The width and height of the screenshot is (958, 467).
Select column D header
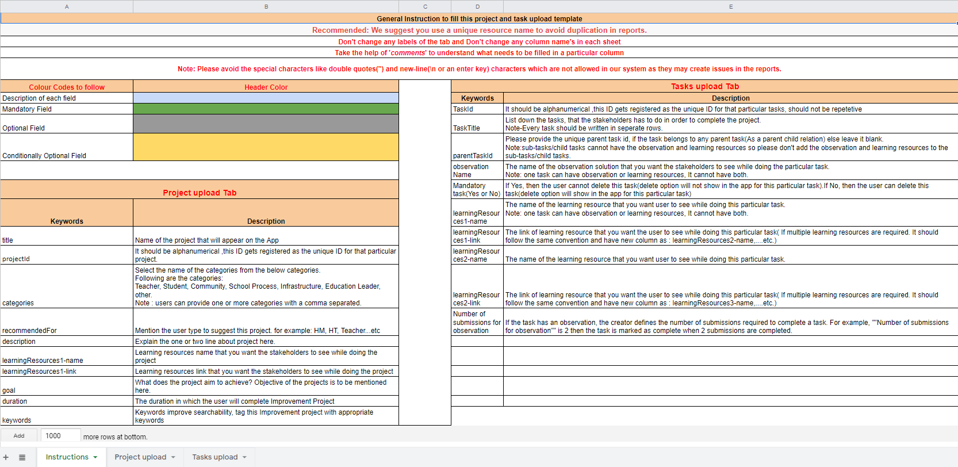pos(477,6)
